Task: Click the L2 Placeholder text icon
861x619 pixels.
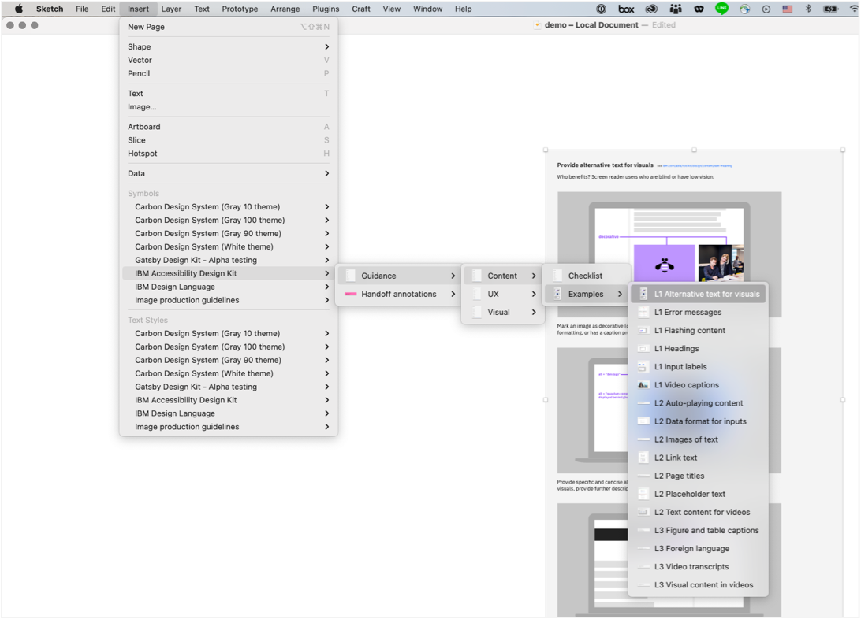Action: pos(643,494)
